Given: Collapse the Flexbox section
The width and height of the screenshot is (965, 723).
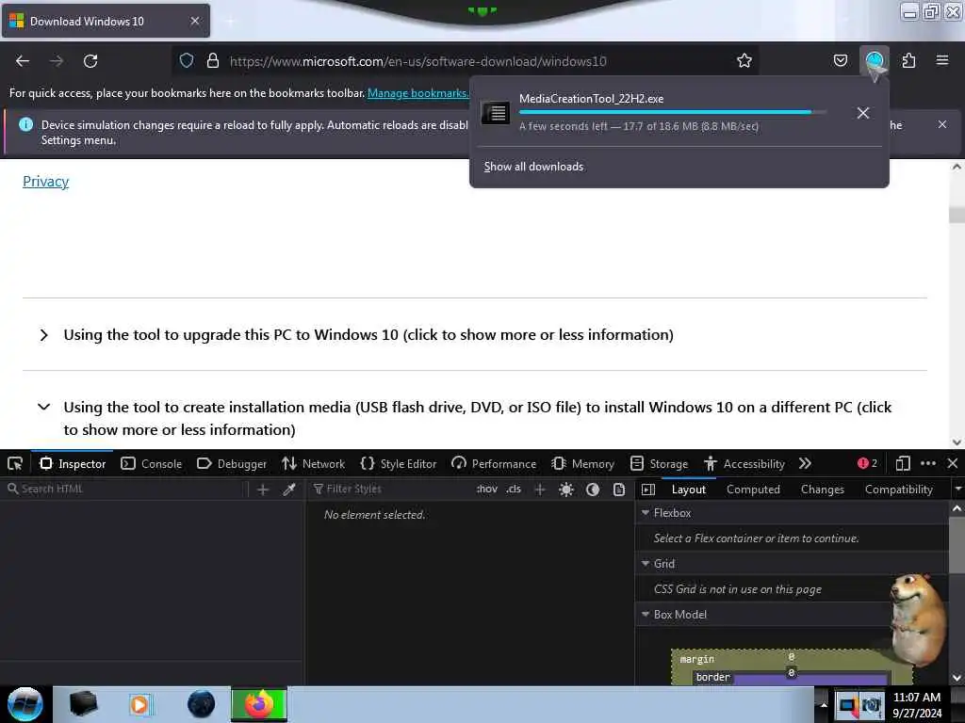Looking at the screenshot, I should pyautogui.click(x=646, y=513).
